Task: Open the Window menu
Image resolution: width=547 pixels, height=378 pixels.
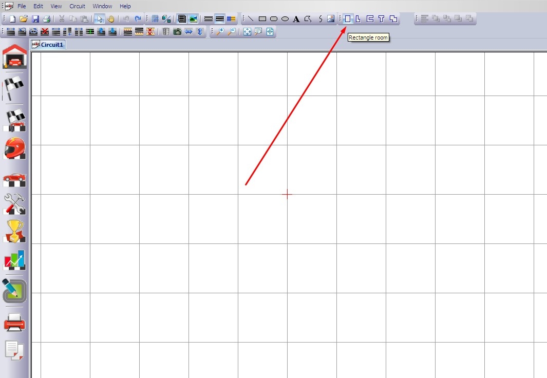Action: [x=102, y=6]
